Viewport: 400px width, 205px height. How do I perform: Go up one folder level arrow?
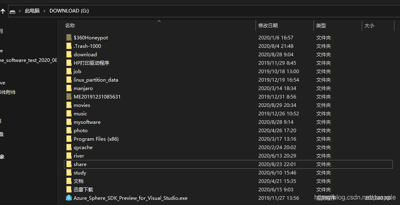pyautogui.click(x=3, y=11)
